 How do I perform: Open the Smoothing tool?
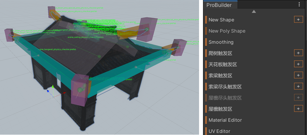coord(221,42)
